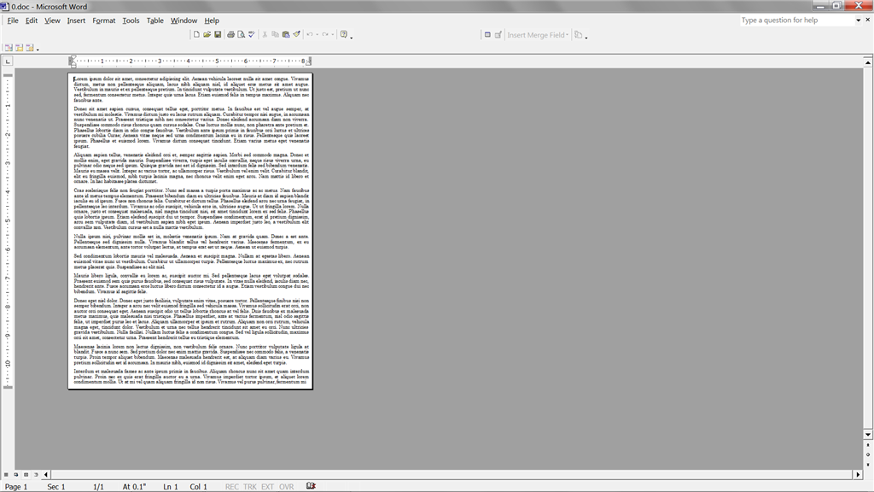Click the first icon in the second toolbar row
Screen dimensions: 874x492
pos(9,48)
